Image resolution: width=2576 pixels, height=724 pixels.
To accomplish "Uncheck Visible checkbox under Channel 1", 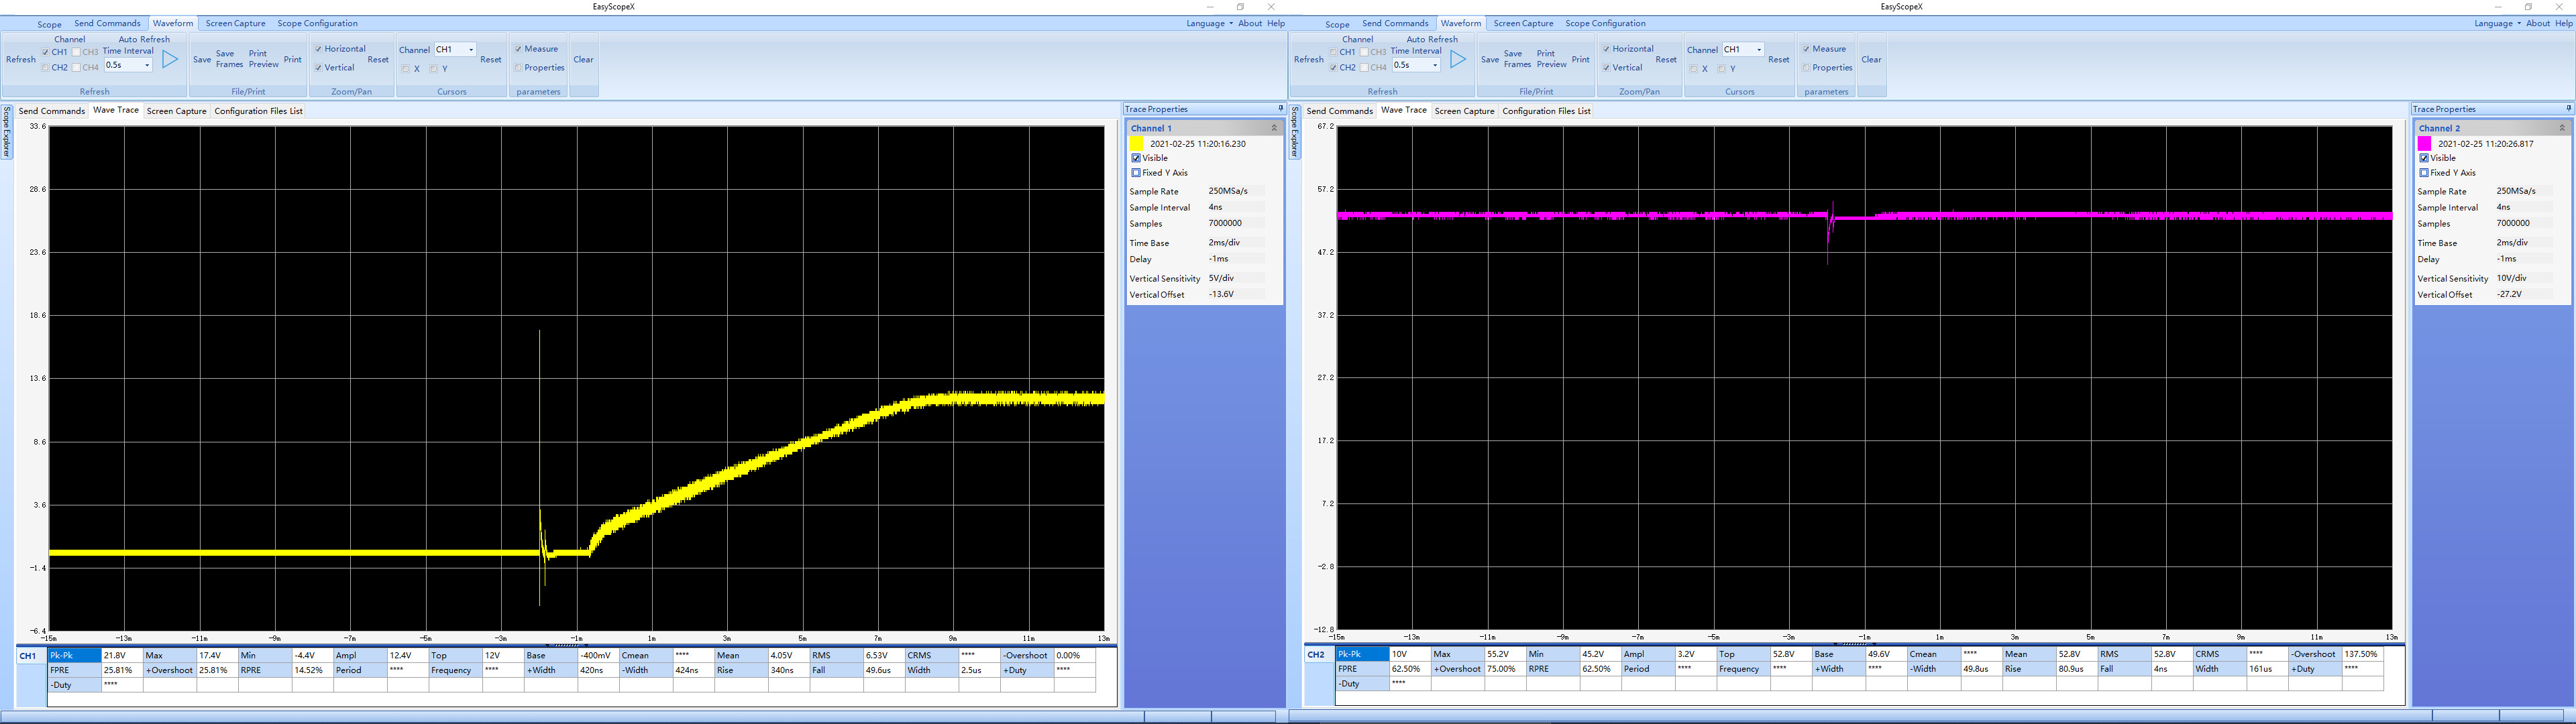I will 1136,158.
